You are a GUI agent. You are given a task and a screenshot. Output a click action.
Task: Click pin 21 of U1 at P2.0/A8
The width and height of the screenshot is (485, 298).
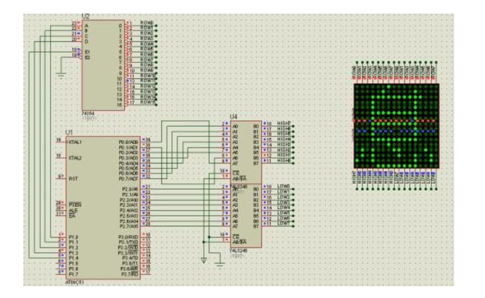pyautogui.click(x=146, y=187)
